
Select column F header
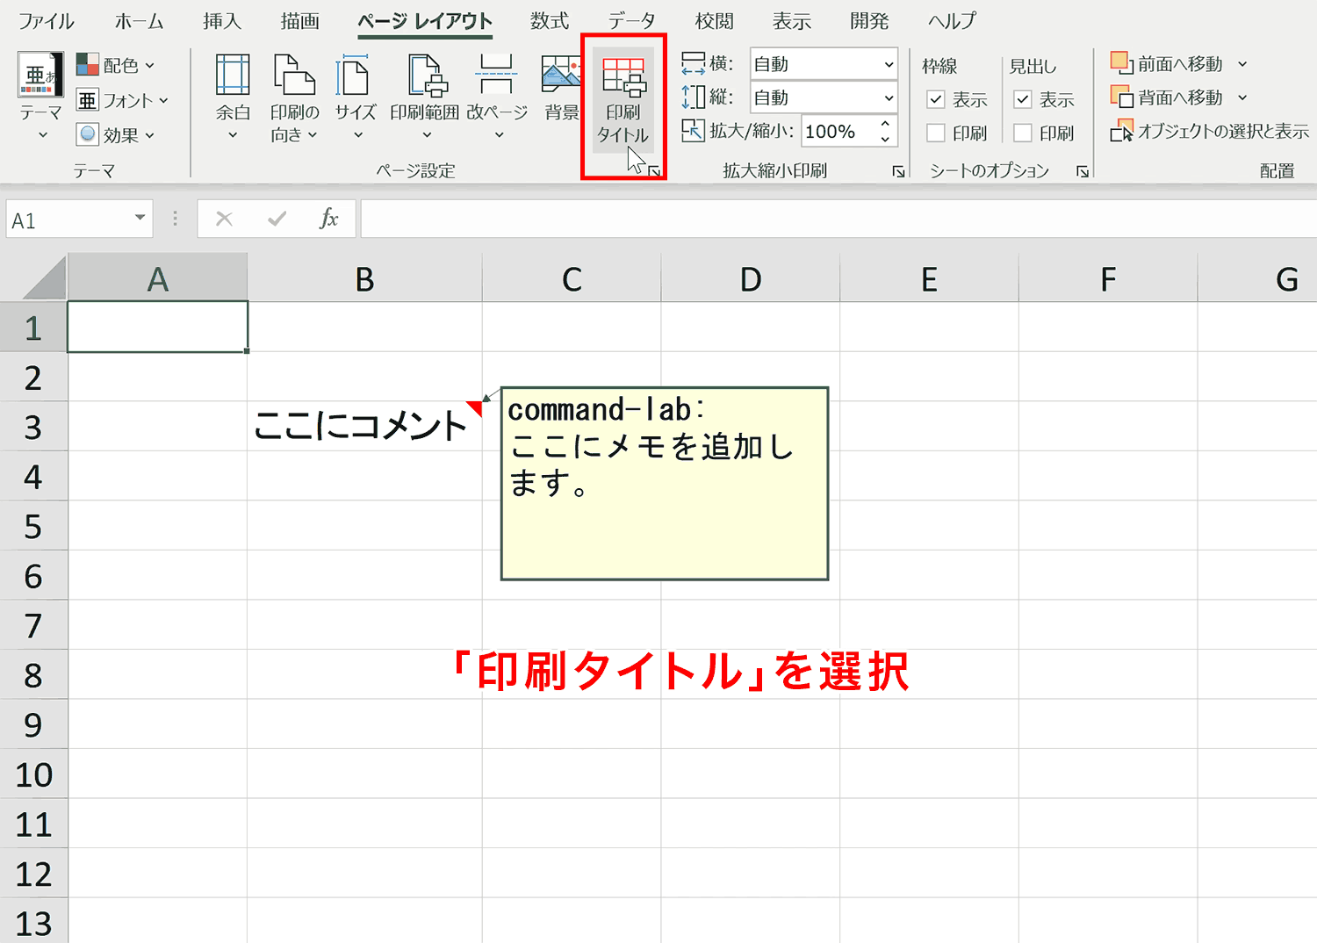[1108, 278]
